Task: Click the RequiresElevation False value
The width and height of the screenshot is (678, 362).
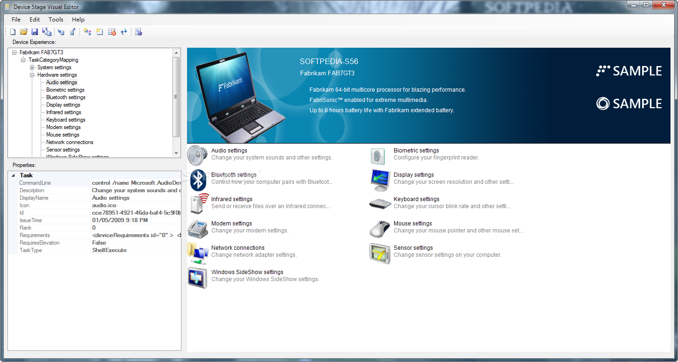Action: (136, 243)
